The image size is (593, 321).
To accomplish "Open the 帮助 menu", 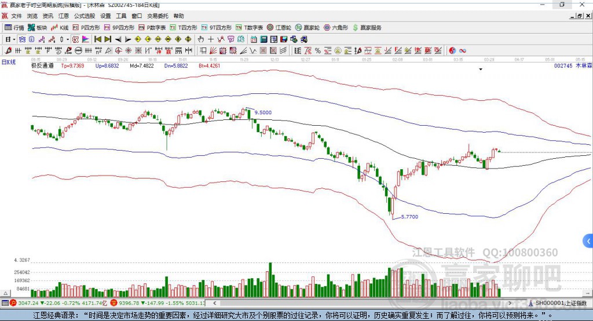I will [x=178, y=16].
